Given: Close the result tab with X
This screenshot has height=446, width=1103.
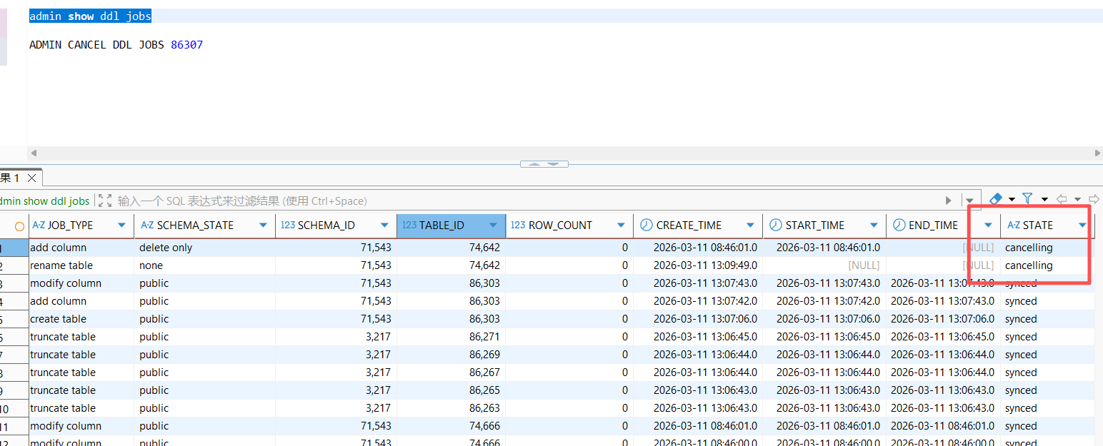Looking at the screenshot, I should [x=31, y=178].
